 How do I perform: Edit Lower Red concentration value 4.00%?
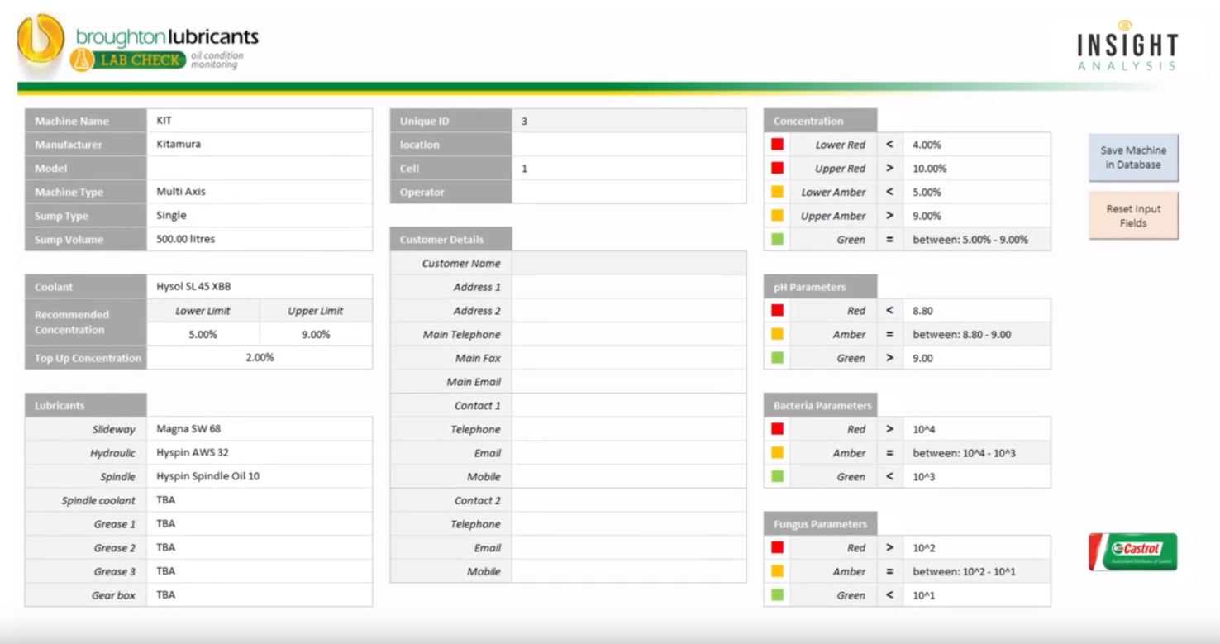click(x=977, y=145)
